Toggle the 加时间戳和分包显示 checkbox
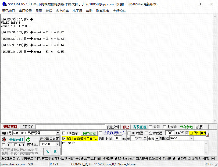218x167 pixels. click(x=64, y=138)
